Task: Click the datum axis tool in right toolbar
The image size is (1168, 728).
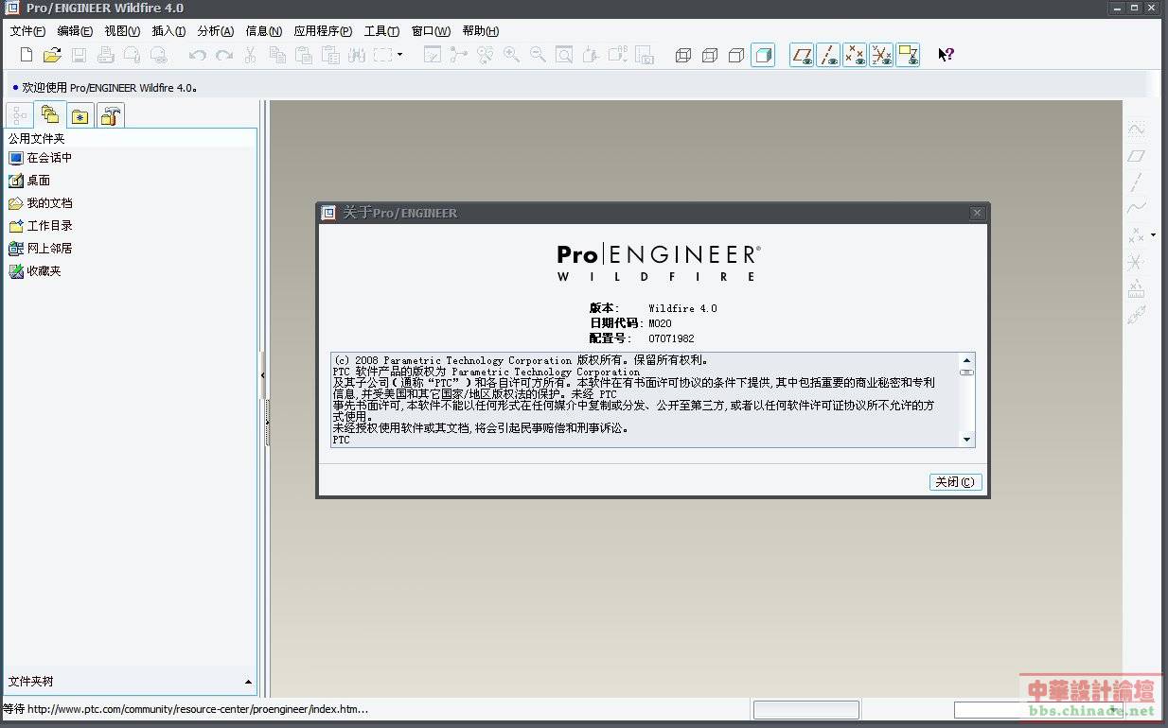Action: 1136,182
